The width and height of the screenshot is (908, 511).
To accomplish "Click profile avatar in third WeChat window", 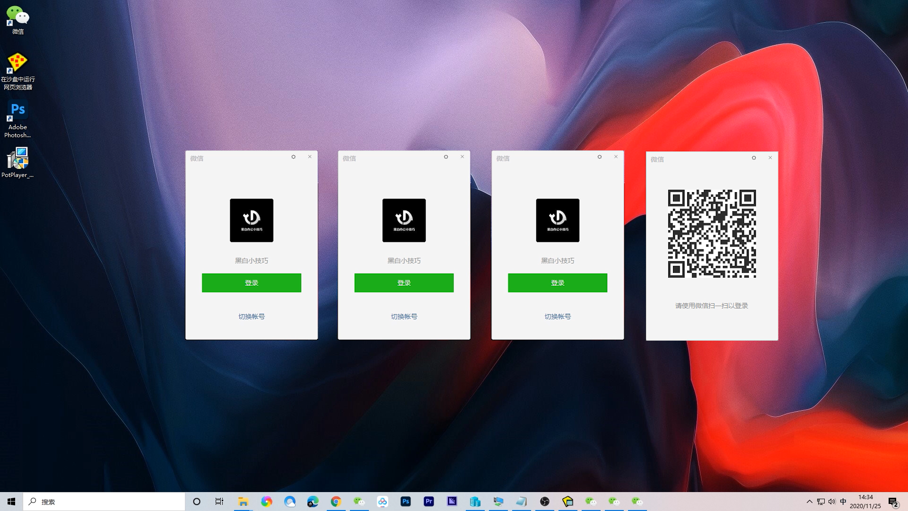I will pos(558,220).
